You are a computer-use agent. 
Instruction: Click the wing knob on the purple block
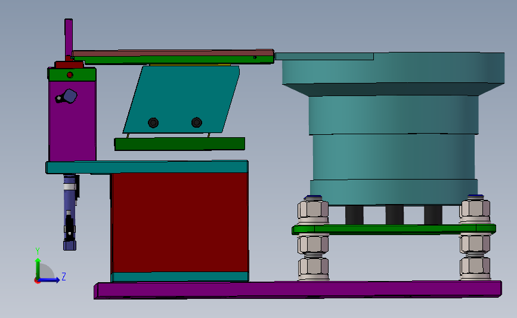pyautogui.click(x=67, y=96)
